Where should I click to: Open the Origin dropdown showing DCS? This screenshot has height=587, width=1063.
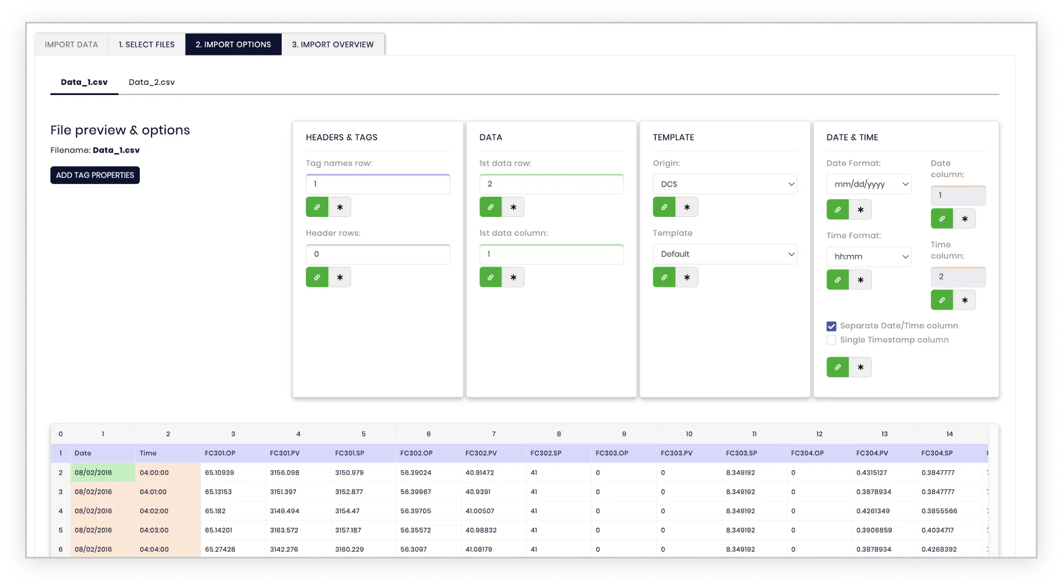click(x=725, y=183)
